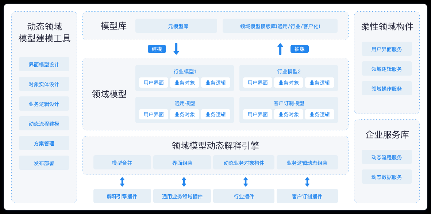
Task: Click 业务逻辑 under 通用模型
Action: (215, 114)
